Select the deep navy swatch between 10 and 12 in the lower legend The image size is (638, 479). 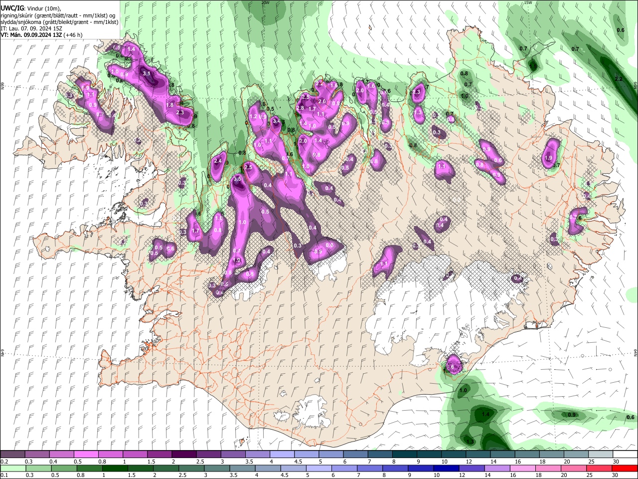click(x=446, y=468)
